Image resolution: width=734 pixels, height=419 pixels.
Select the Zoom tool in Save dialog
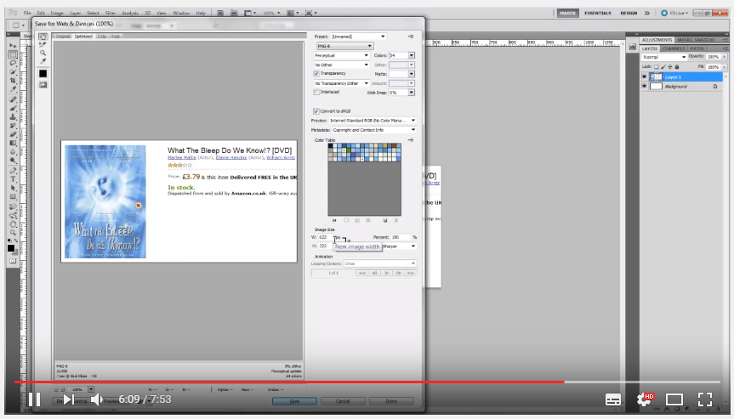coord(43,53)
